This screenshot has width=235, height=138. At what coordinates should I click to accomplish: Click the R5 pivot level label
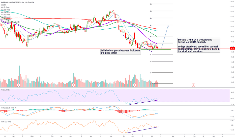coord(151,4)
